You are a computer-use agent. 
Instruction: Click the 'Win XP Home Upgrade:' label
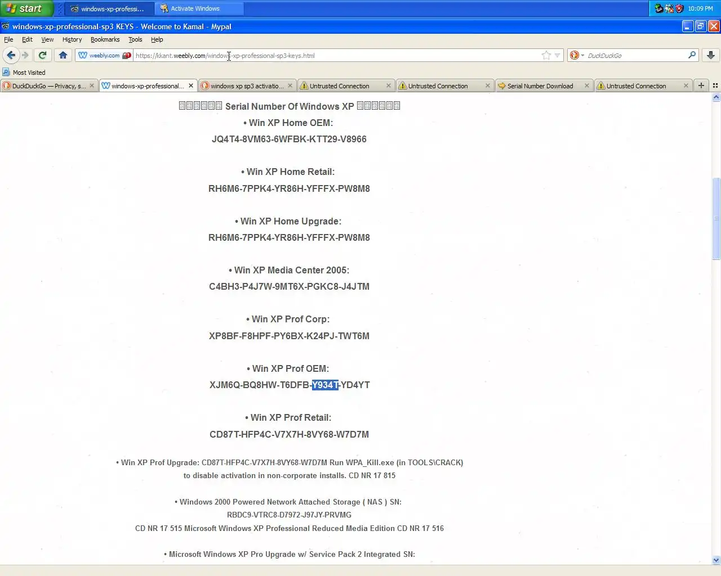tap(288, 221)
